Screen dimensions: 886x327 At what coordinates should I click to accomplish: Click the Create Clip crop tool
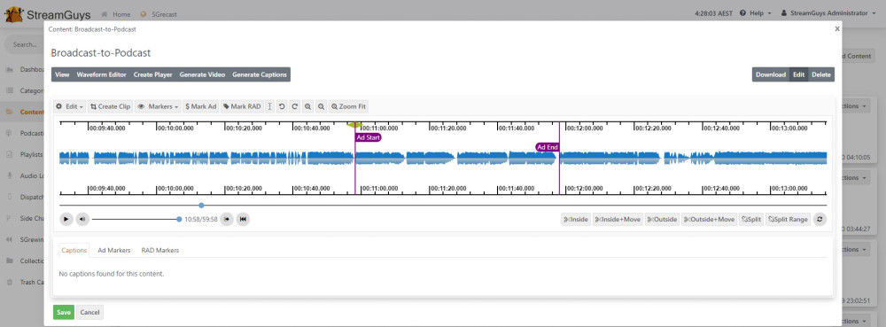coord(110,106)
